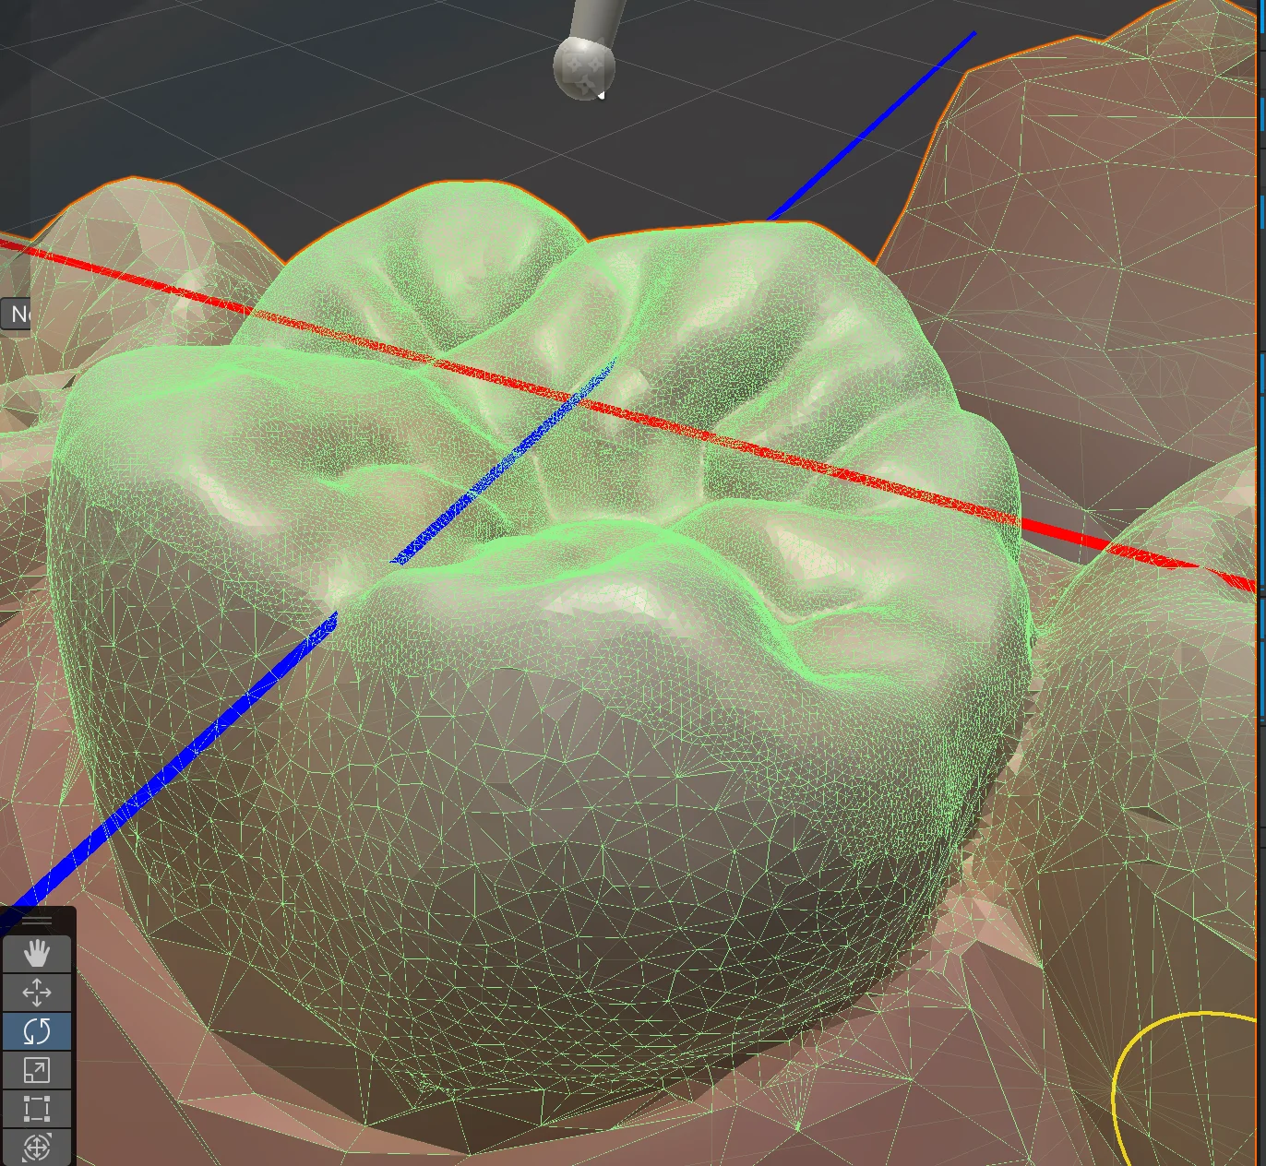Select the grey sphere object at top

coord(583,67)
